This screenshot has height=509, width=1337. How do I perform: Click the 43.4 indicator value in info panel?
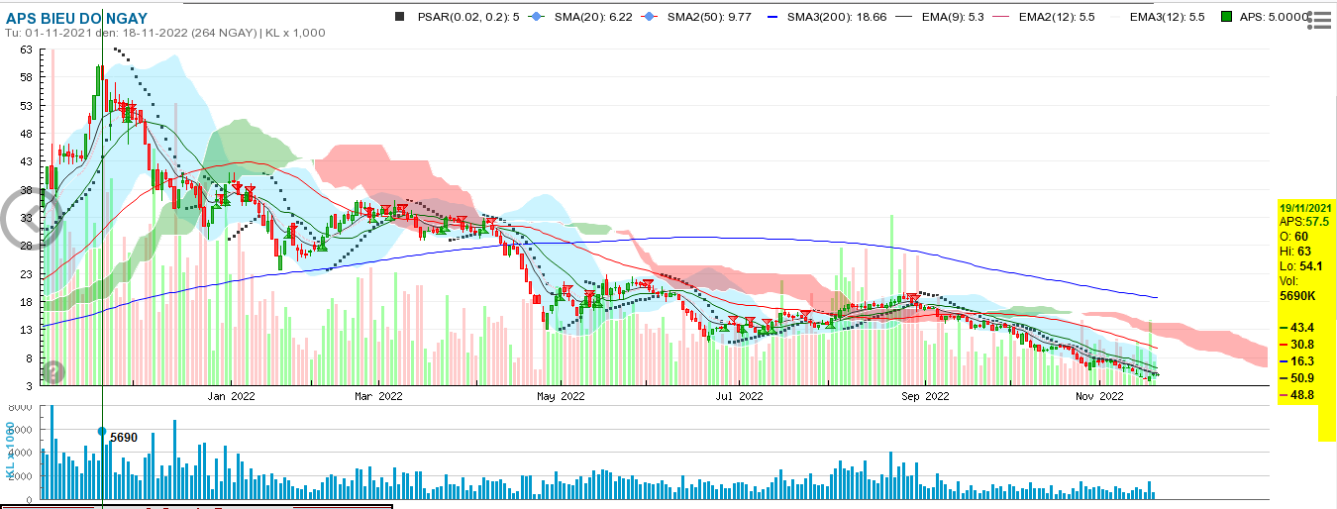(1302, 328)
